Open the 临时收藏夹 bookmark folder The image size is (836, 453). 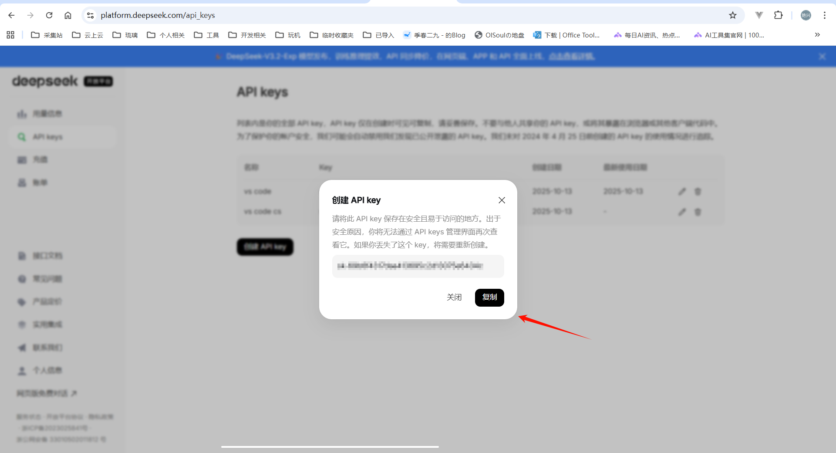(331, 35)
